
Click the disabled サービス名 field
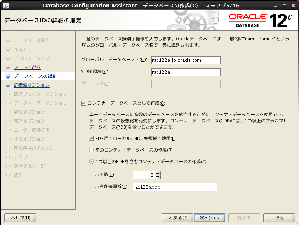click(x=186, y=84)
